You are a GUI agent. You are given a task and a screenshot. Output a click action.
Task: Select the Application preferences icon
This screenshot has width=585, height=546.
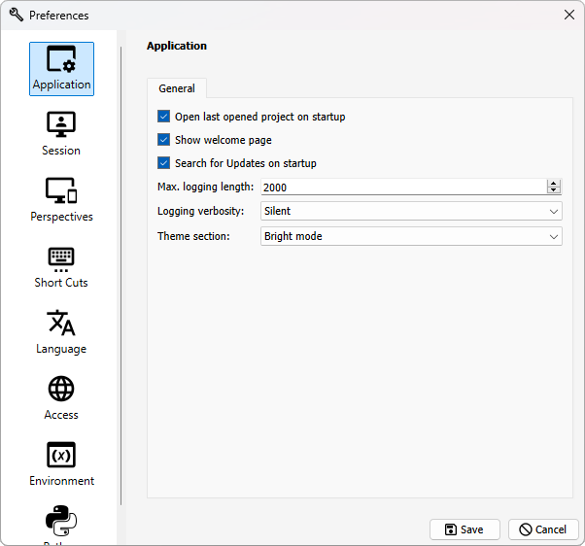tap(61, 69)
